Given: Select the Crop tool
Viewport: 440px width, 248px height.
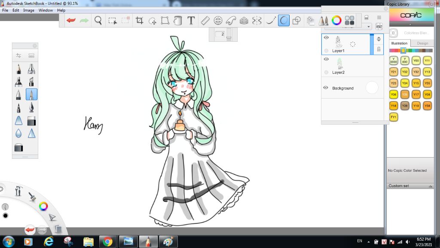Looking at the screenshot, I should coord(139,20).
